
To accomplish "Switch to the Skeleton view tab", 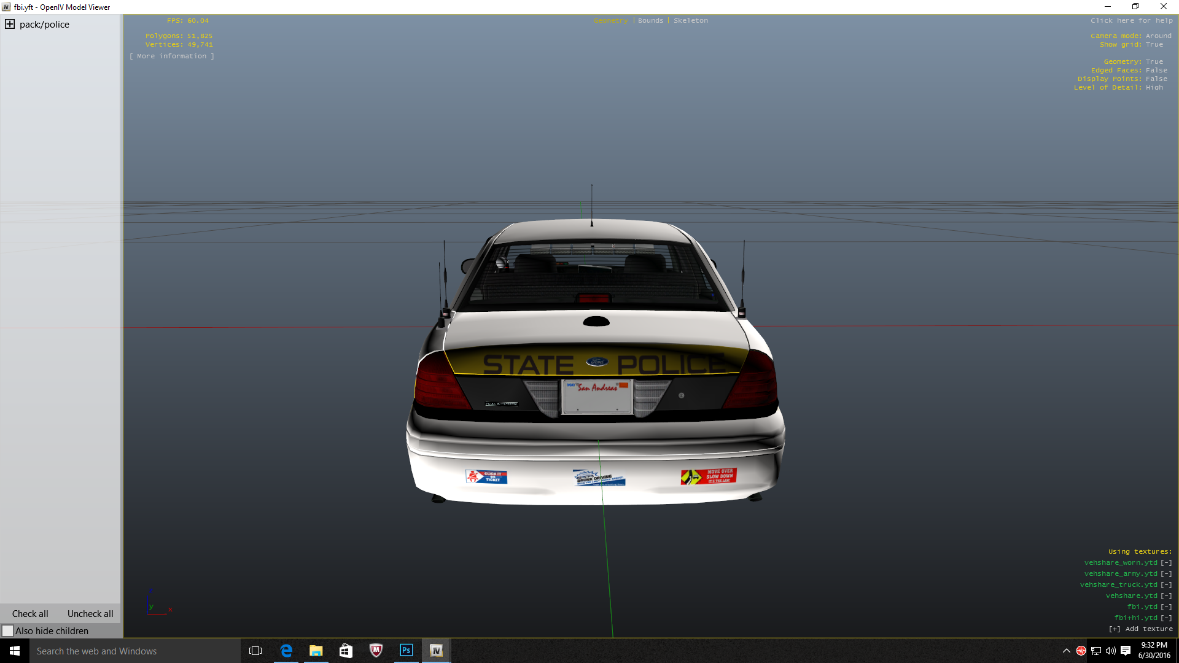I will (690, 21).
